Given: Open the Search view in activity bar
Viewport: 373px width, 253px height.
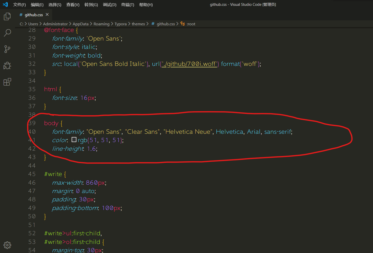Looking at the screenshot, I should tap(7, 33).
